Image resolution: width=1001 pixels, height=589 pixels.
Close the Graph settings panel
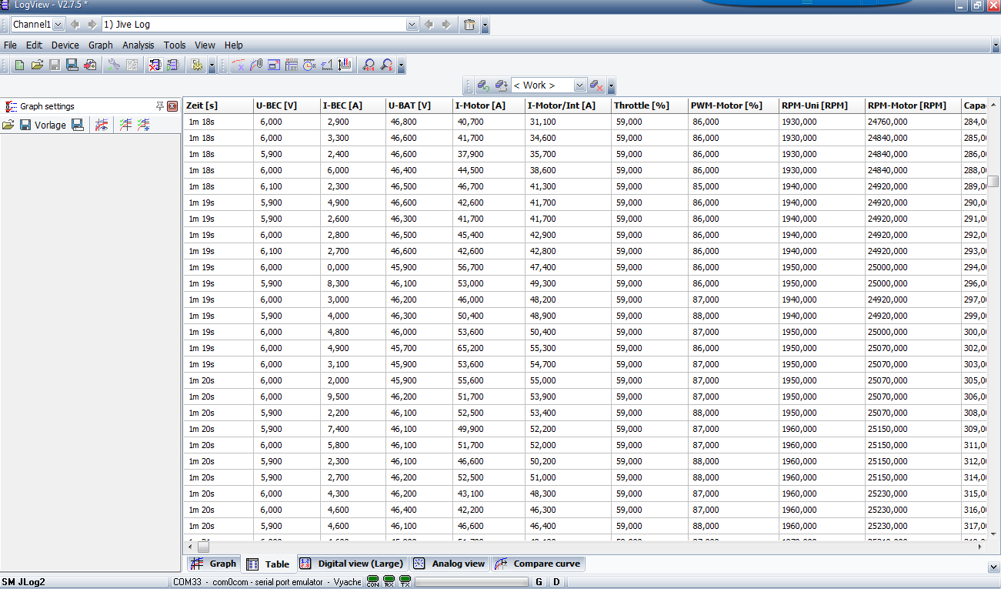click(x=172, y=106)
